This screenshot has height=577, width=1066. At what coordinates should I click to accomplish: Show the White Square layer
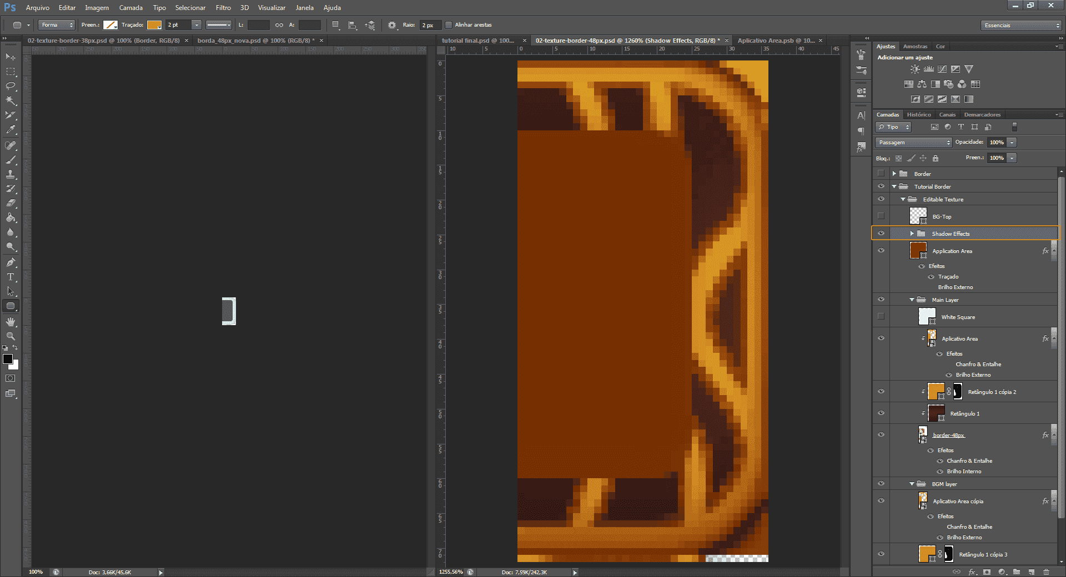tap(881, 316)
